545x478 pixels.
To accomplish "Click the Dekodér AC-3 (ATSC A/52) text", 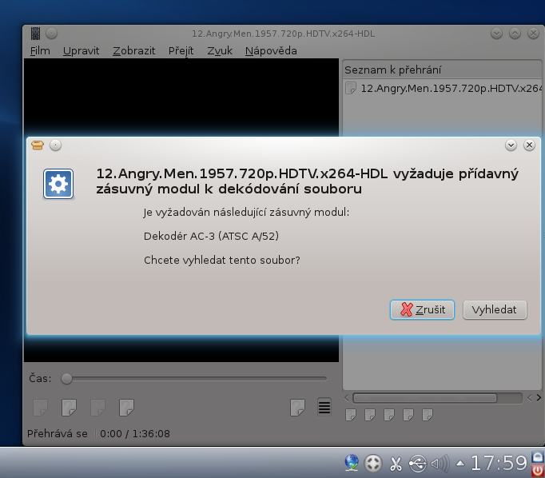I will click(211, 236).
